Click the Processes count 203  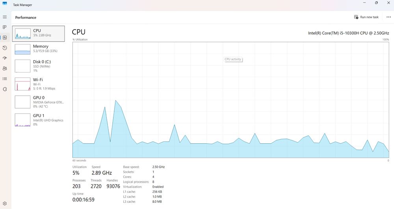tap(76, 186)
